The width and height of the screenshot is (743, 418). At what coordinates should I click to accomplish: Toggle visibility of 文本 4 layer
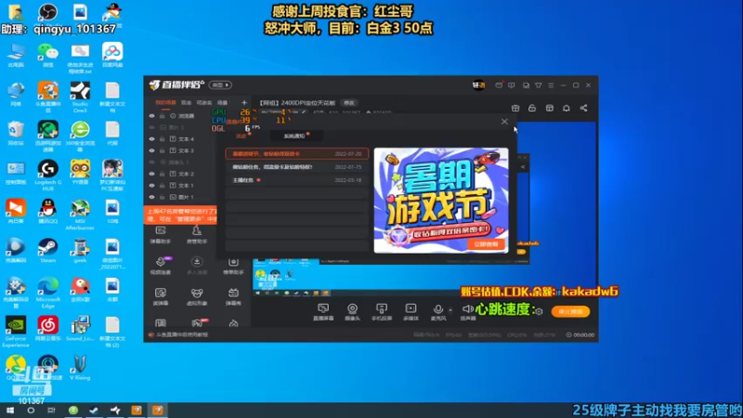click(151, 138)
